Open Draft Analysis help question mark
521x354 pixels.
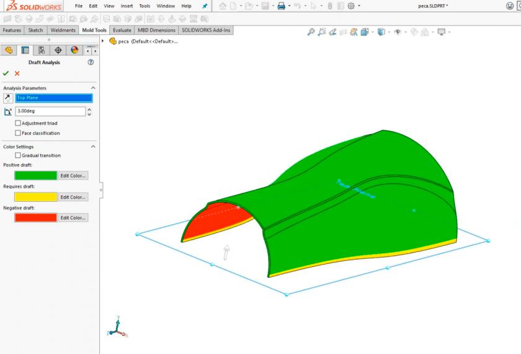[91, 63]
